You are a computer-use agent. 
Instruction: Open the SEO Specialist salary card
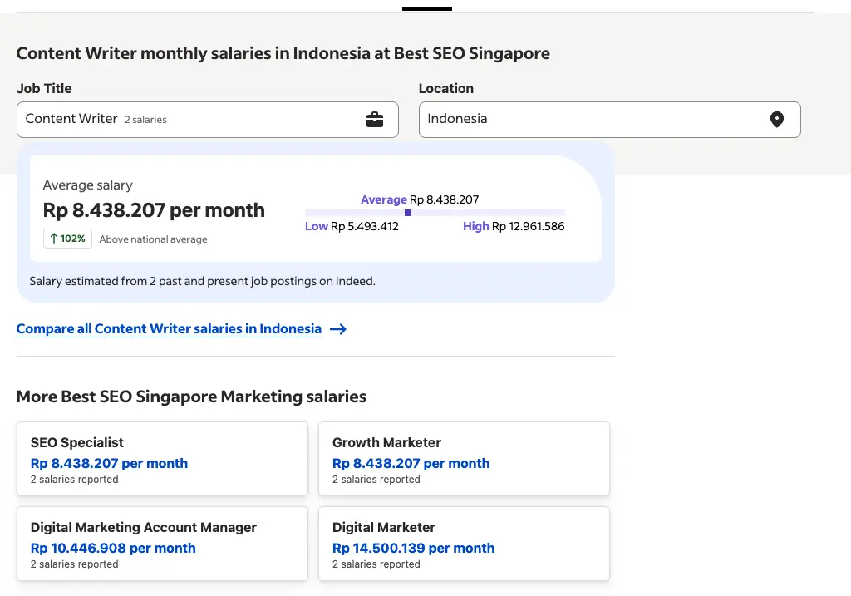click(162, 459)
